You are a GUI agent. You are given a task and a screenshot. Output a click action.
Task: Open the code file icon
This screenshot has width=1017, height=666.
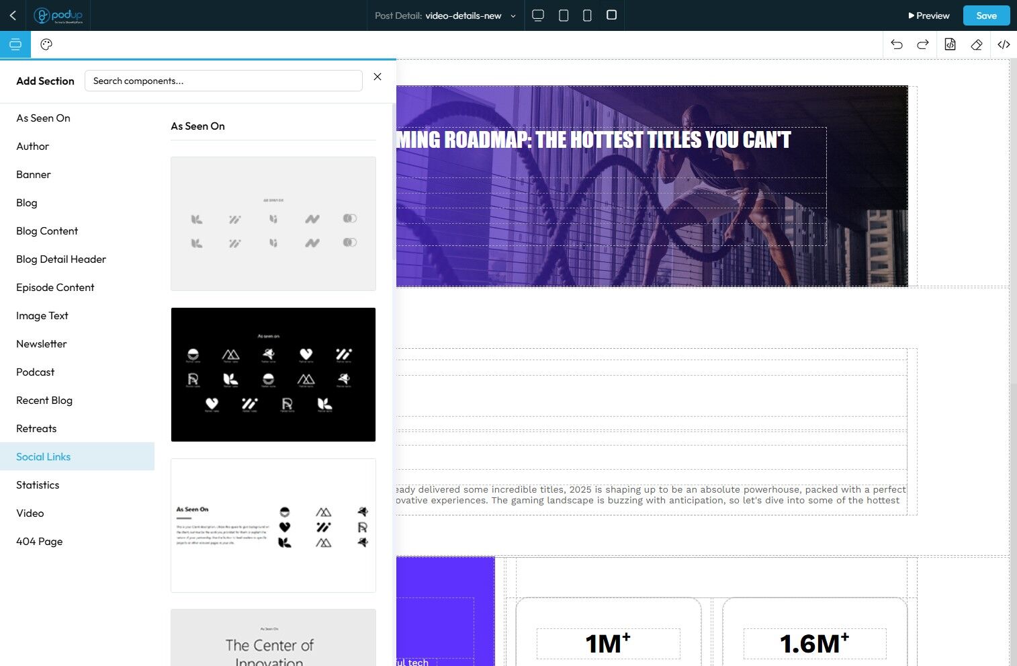(x=950, y=44)
